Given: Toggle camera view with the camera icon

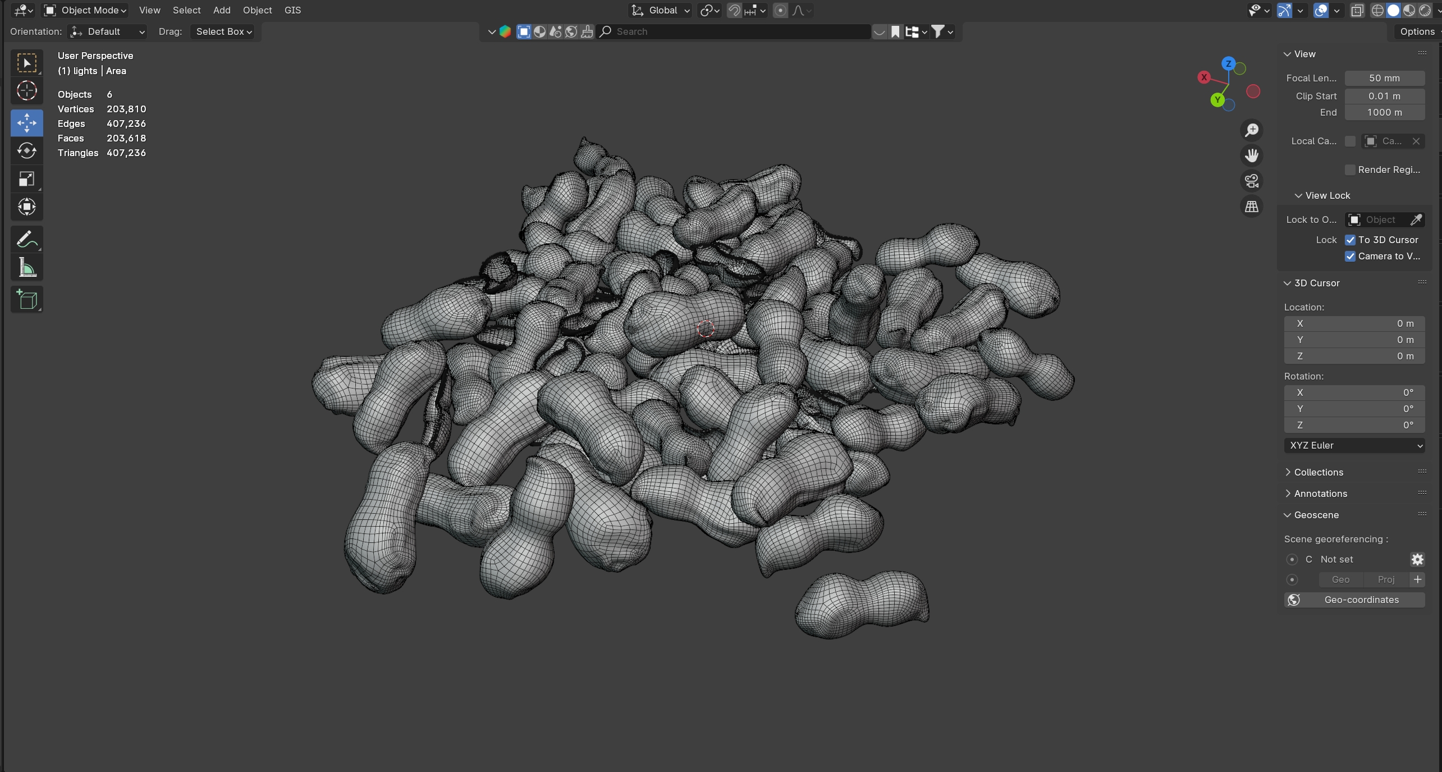Looking at the screenshot, I should [1251, 181].
